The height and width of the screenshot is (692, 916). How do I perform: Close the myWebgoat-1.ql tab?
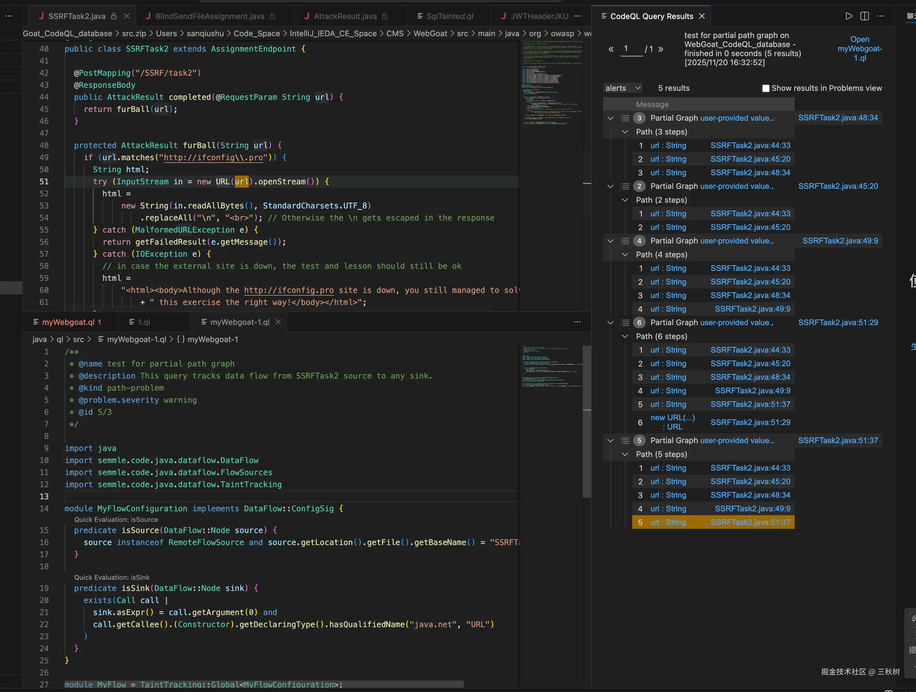click(278, 322)
